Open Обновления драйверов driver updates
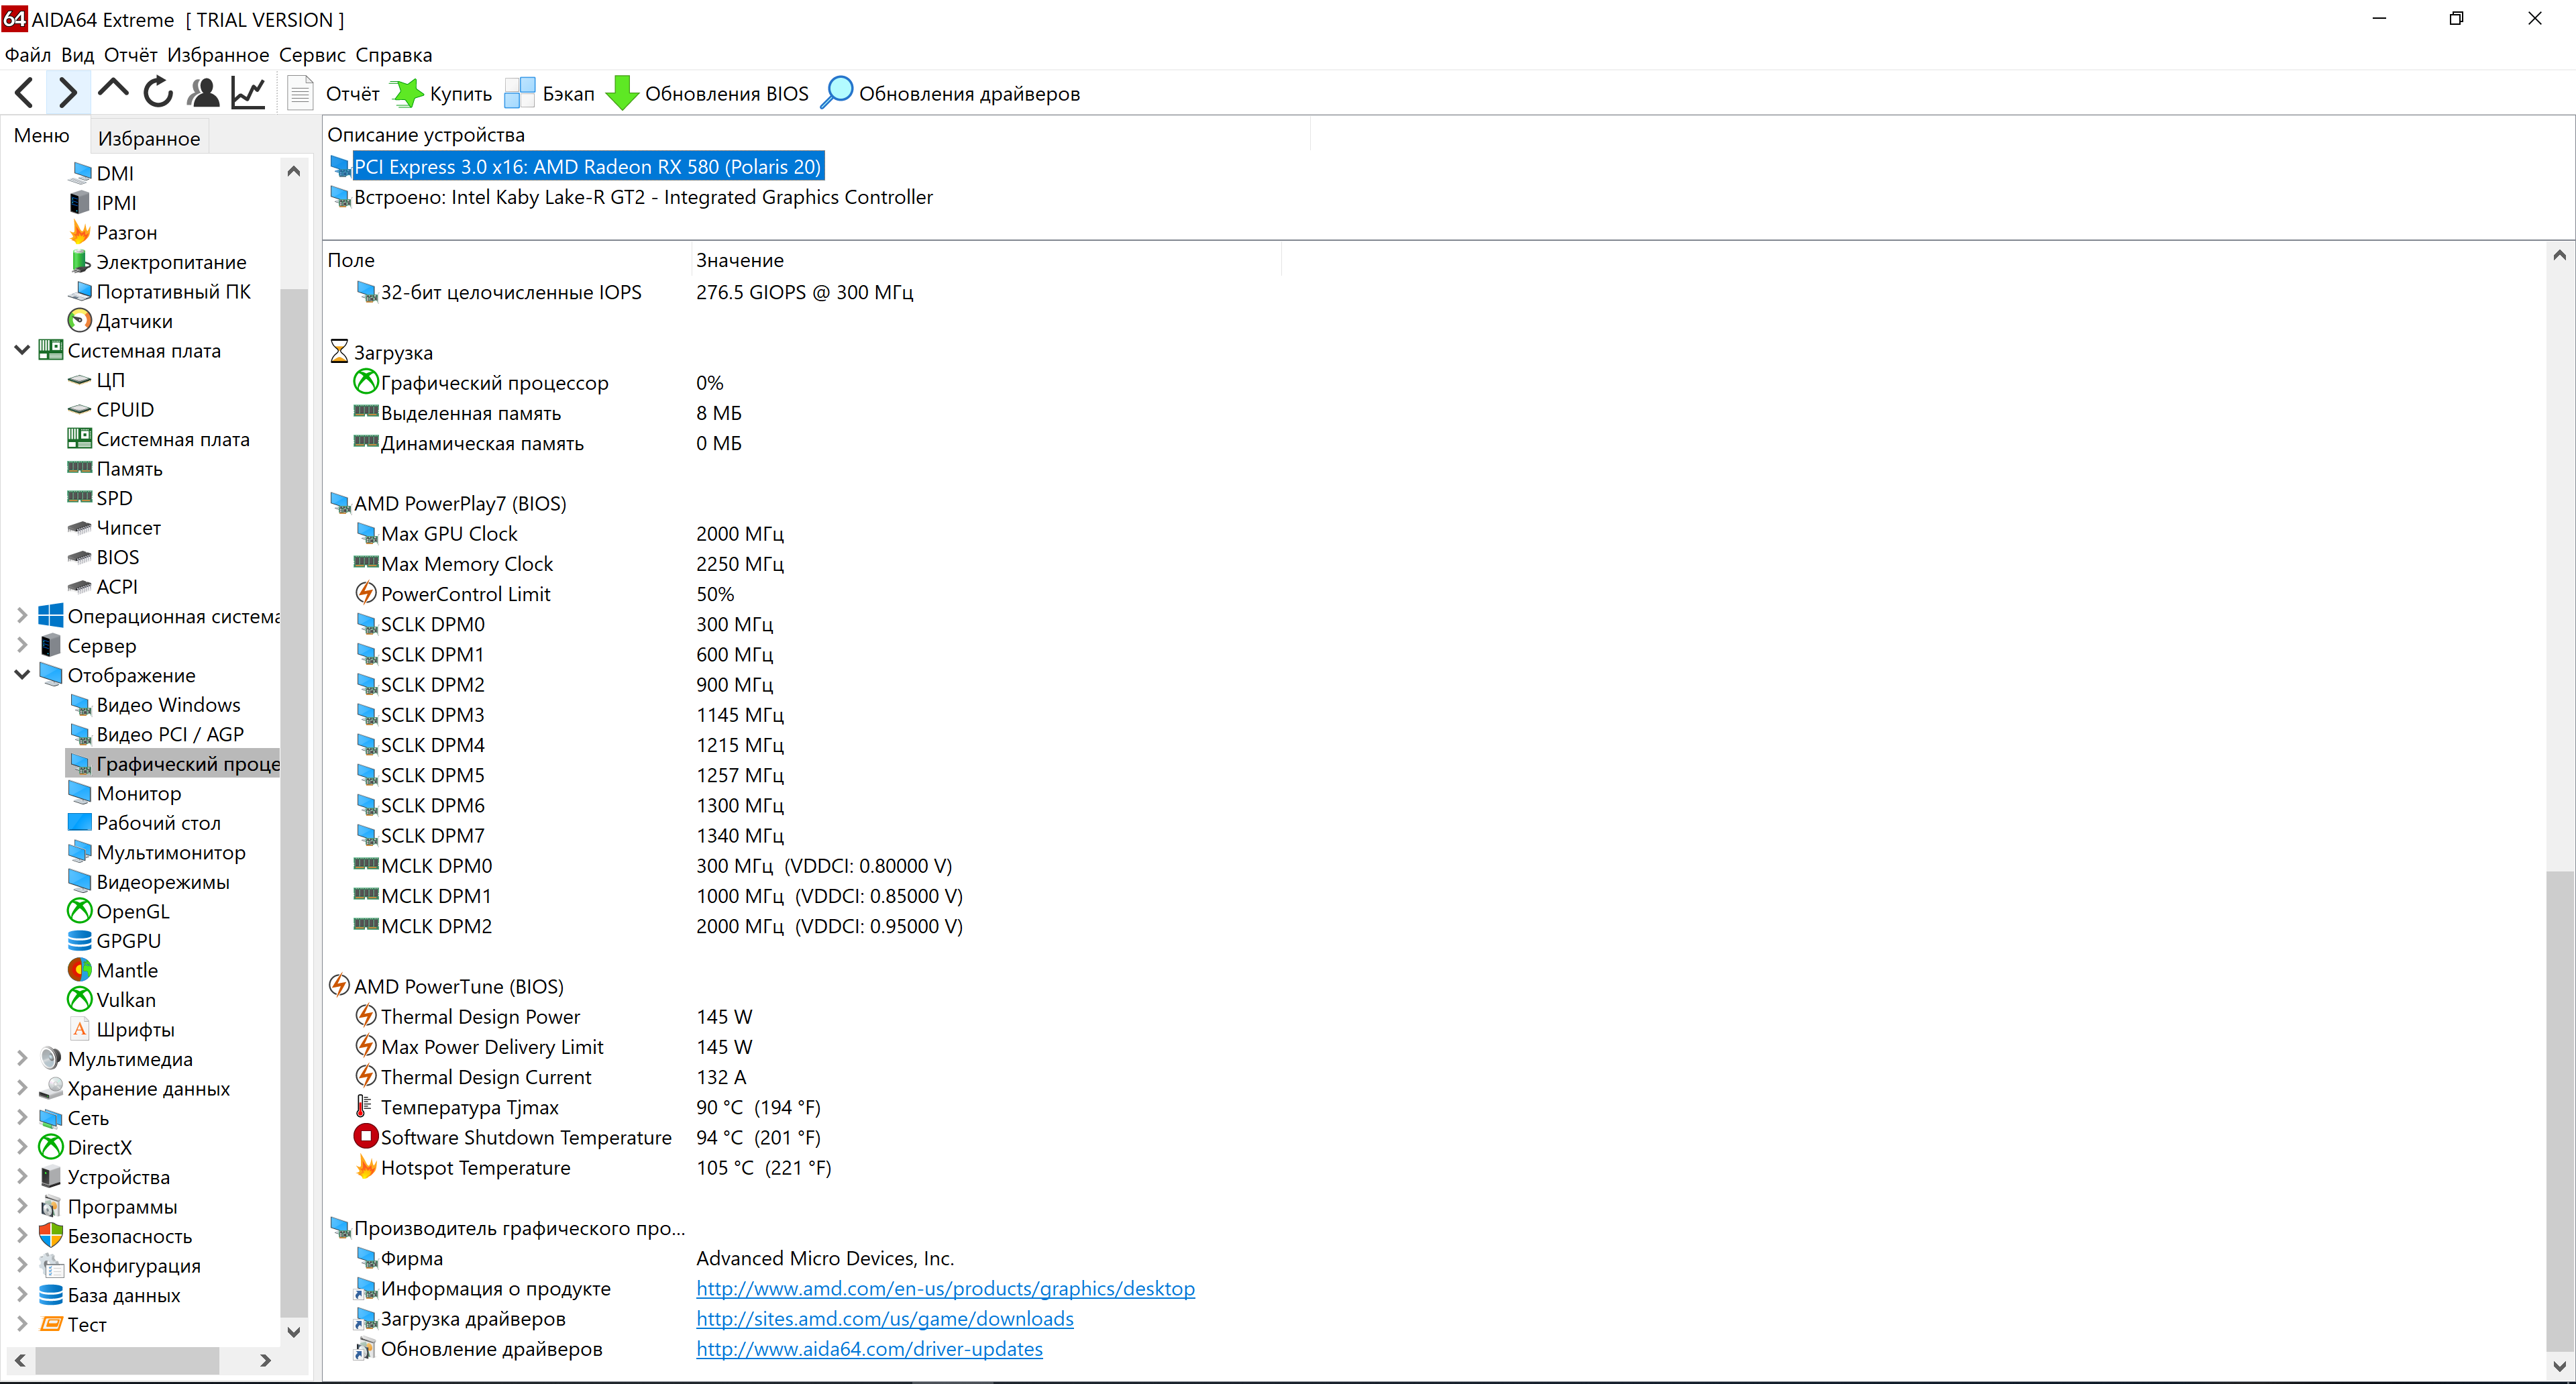The width and height of the screenshot is (2576, 1384). (x=951, y=93)
